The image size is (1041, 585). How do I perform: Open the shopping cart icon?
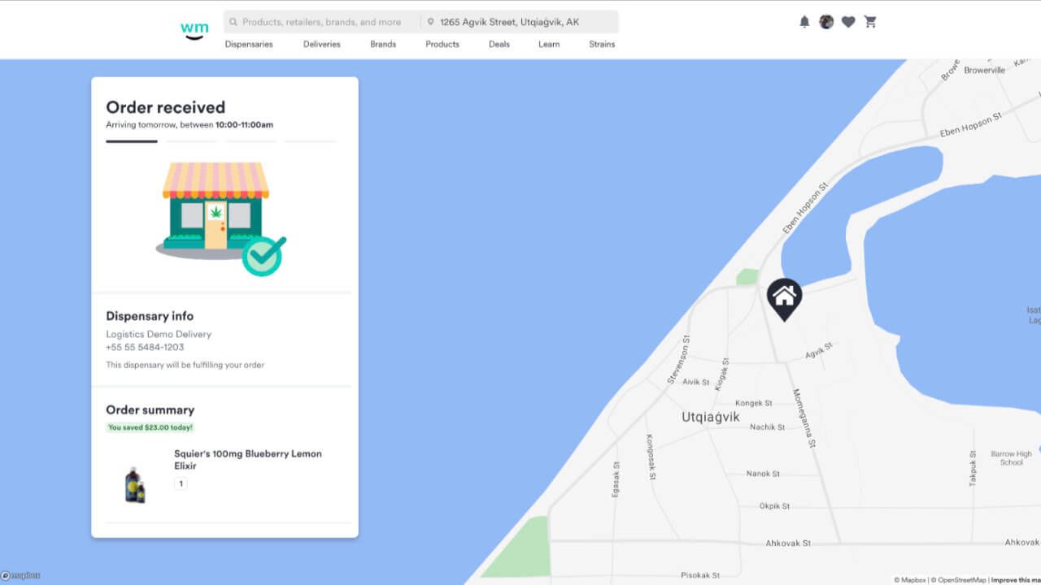(870, 22)
